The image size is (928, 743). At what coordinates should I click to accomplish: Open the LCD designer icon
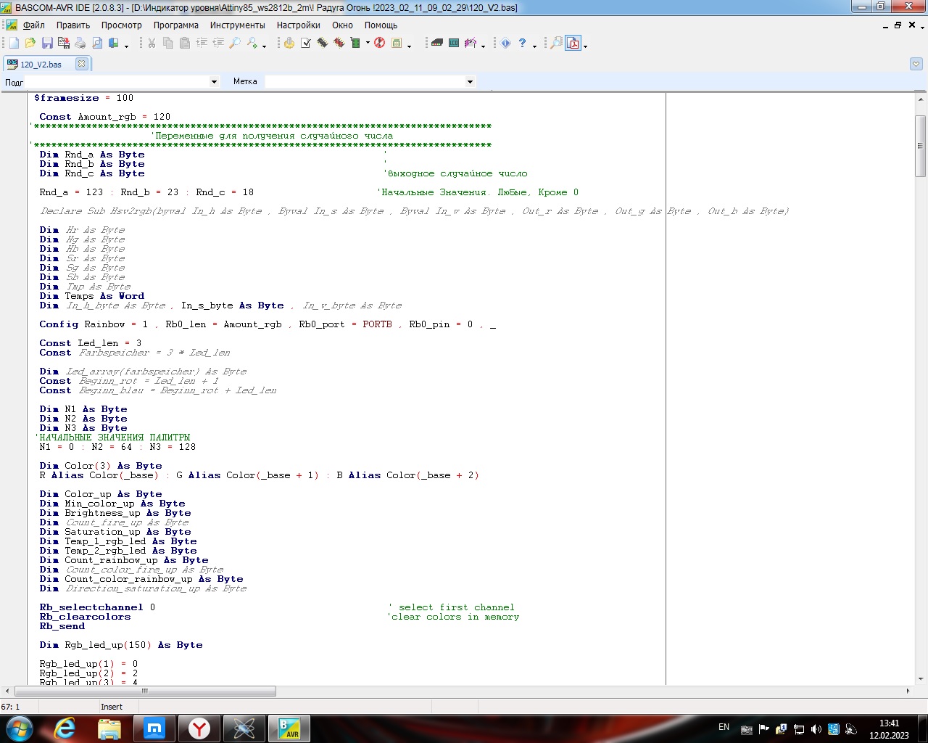tap(454, 44)
